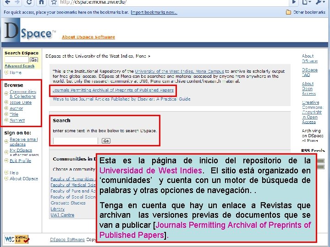Open the page menu icon dropdown
Screen dimensions: 330x247
(307, 2)
